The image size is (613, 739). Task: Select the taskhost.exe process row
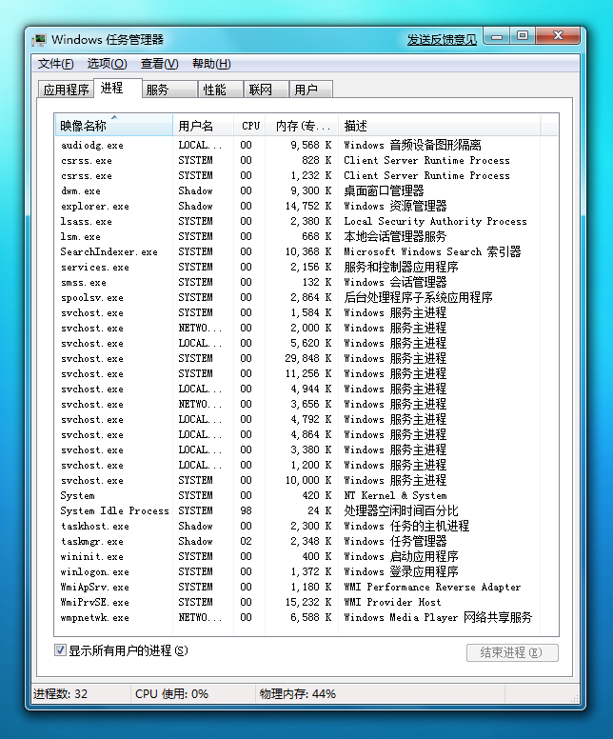coord(306,526)
